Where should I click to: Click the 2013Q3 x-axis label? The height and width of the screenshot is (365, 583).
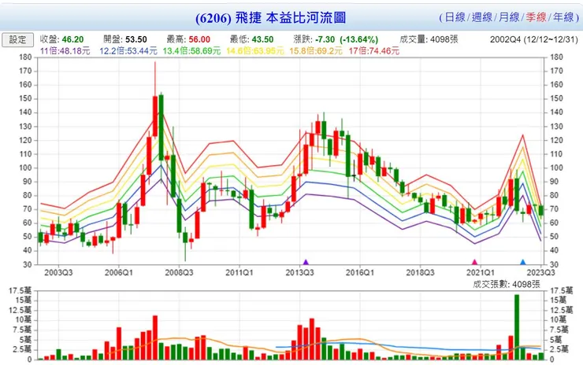[x=299, y=272]
